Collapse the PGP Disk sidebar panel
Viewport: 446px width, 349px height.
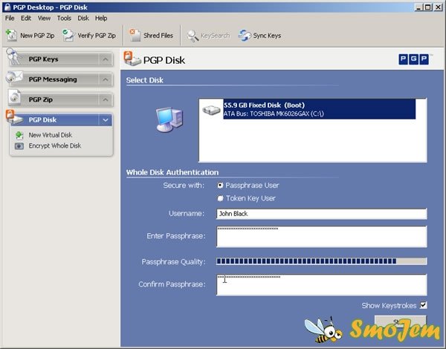(106, 120)
